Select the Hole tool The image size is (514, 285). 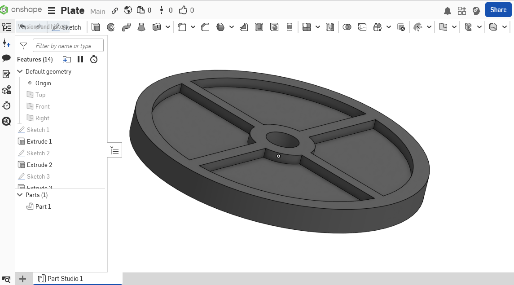pos(273,27)
